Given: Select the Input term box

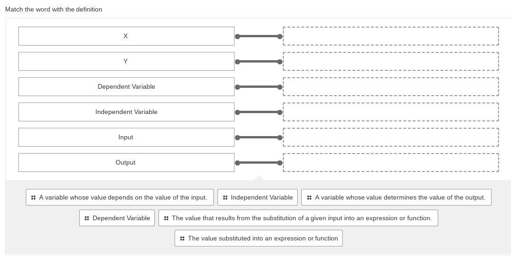Looking at the screenshot, I should coord(126,137).
